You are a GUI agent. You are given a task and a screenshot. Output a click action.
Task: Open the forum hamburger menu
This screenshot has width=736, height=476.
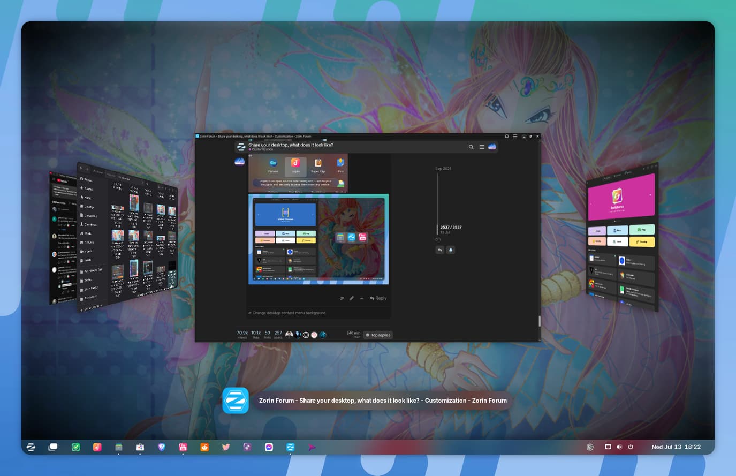(481, 147)
